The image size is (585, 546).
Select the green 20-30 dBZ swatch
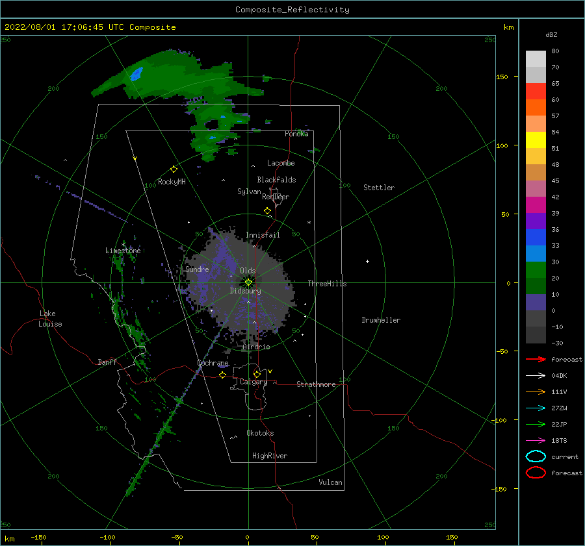pos(536,270)
